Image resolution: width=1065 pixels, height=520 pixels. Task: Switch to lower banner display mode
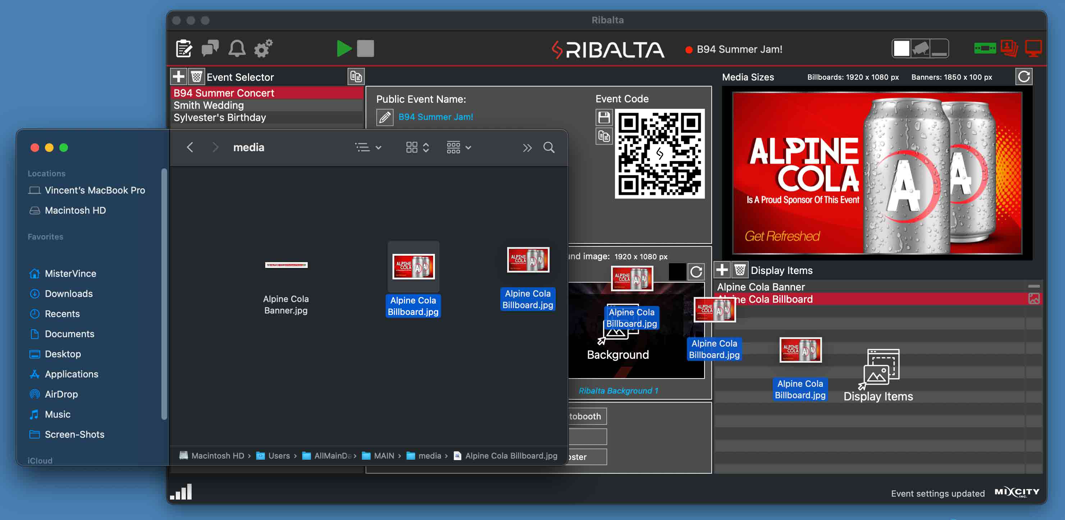tap(939, 49)
